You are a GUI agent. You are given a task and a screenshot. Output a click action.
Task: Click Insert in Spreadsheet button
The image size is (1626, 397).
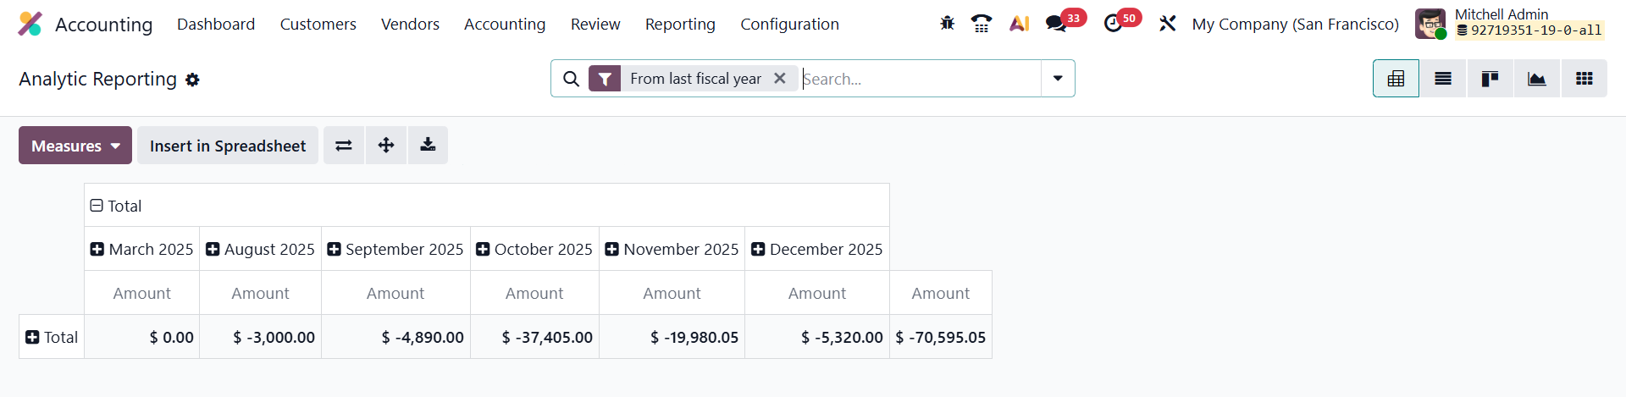(228, 146)
